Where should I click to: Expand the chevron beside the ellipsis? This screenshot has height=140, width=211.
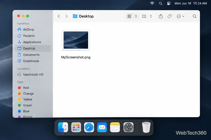click(x=183, y=16)
